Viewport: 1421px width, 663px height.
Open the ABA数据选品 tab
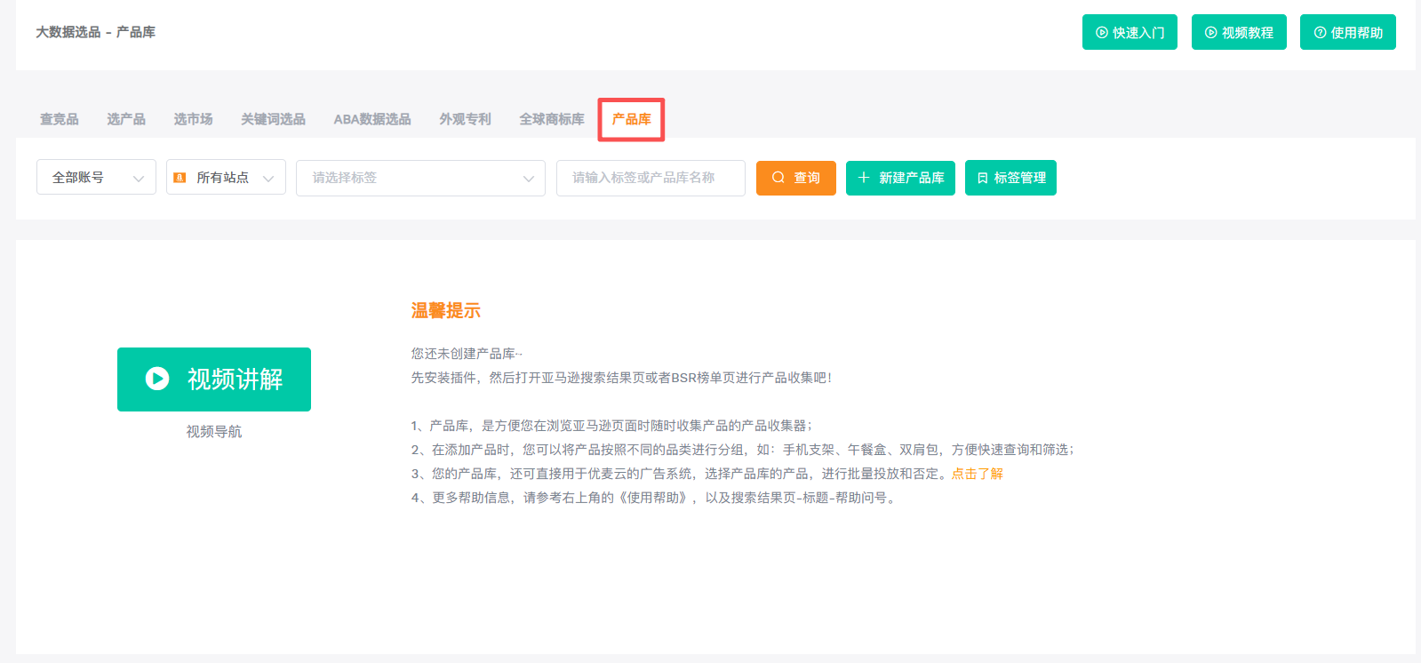[372, 119]
